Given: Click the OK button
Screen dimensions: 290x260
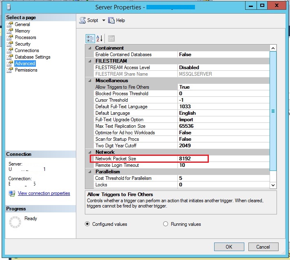Looking at the screenshot, I should point(229,247).
